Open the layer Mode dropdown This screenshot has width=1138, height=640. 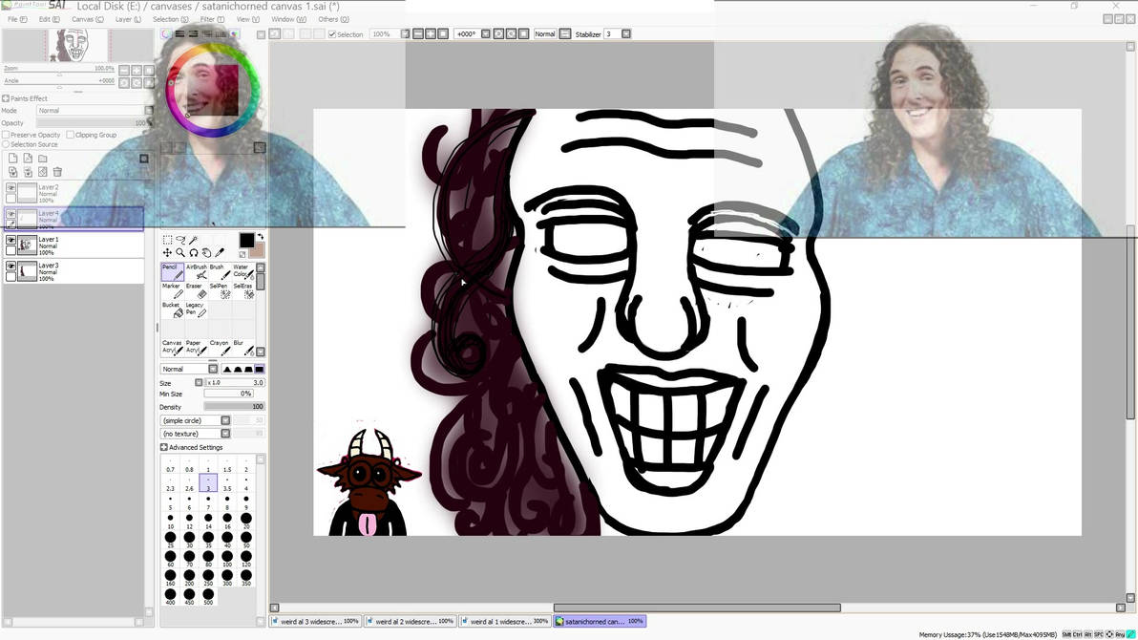tap(93, 110)
